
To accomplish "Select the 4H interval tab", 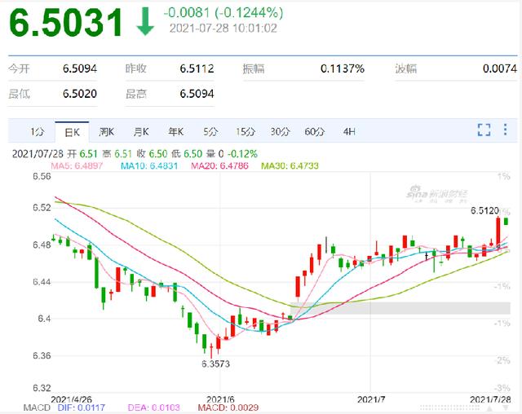I will (x=349, y=132).
